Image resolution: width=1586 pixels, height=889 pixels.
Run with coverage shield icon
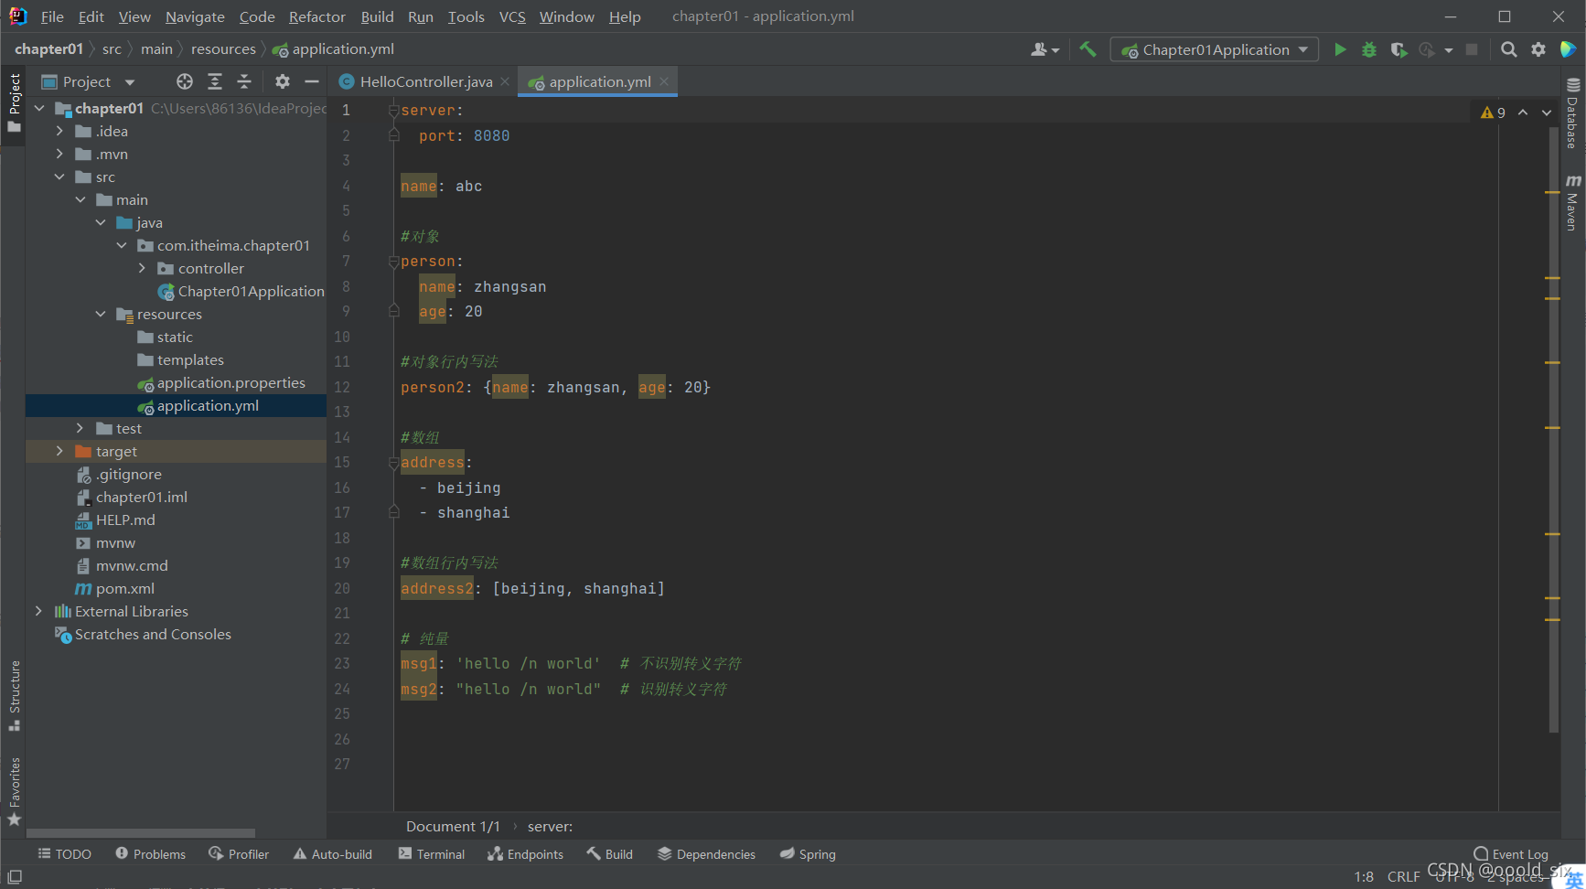point(1398,49)
